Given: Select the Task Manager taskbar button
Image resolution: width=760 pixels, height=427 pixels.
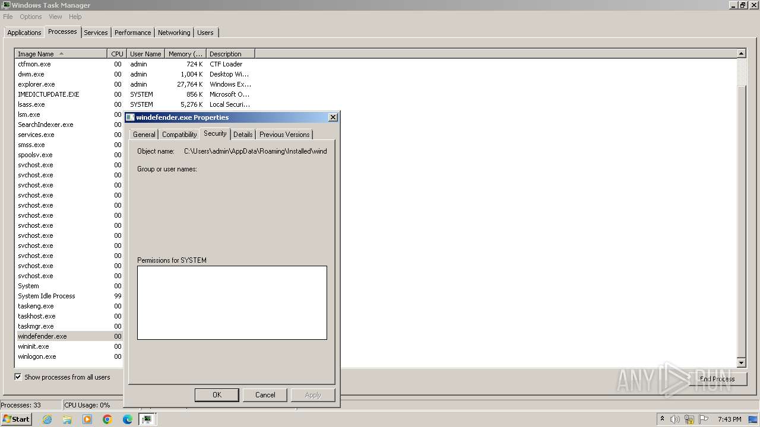Looking at the screenshot, I should 147,419.
